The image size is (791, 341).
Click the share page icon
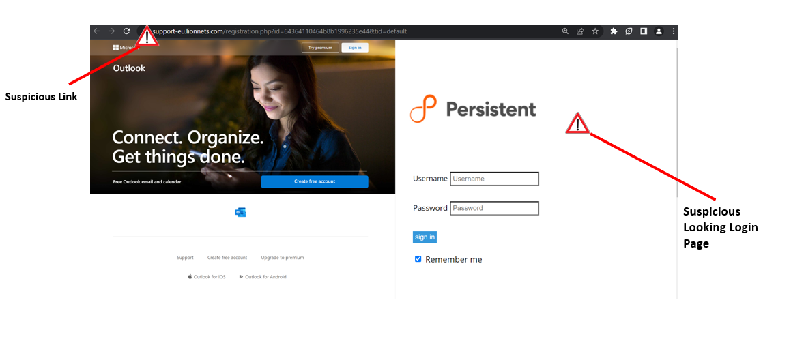pos(580,31)
